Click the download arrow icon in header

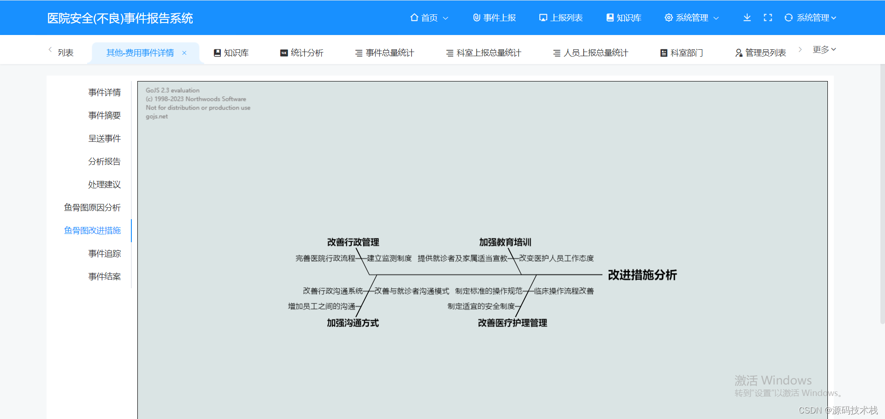tap(747, 17)
